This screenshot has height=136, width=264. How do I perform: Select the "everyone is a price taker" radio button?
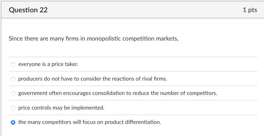13,64
